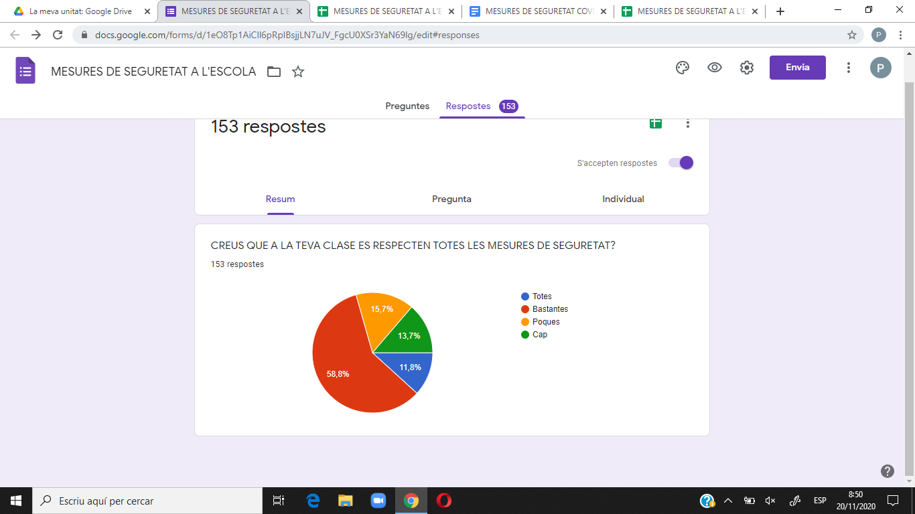The image size is (915, 514).
Task: Go back in browser history
Action: [x=15, y=35]
